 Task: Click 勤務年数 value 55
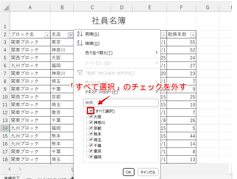tap(181, 42)
